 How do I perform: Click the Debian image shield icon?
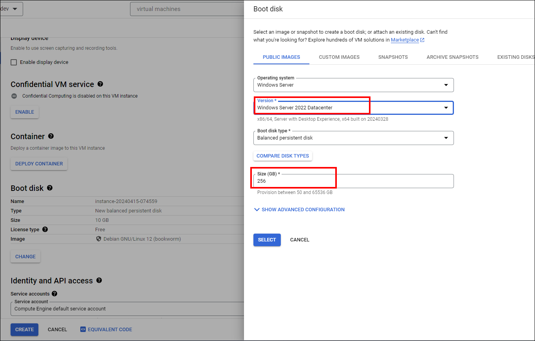(x=99, y=239)
